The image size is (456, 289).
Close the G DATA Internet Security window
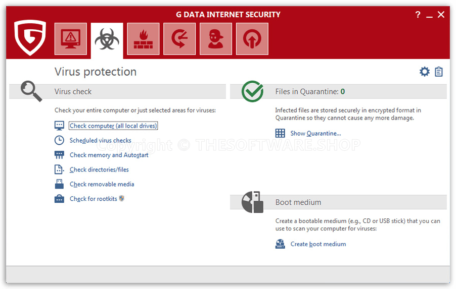click(x=441, y=15)
